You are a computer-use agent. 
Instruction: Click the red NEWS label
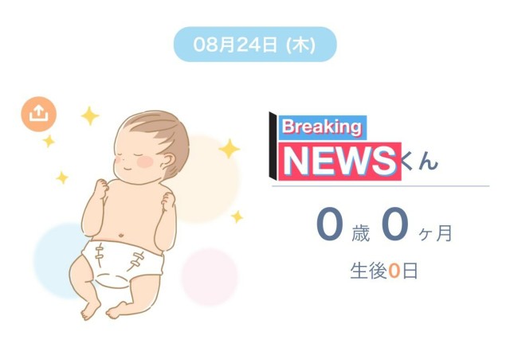340,162
